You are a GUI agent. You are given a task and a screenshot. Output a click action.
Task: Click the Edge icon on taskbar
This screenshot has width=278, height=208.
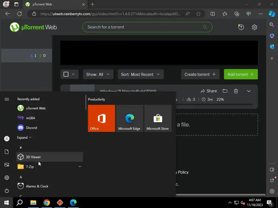[73, 203]
